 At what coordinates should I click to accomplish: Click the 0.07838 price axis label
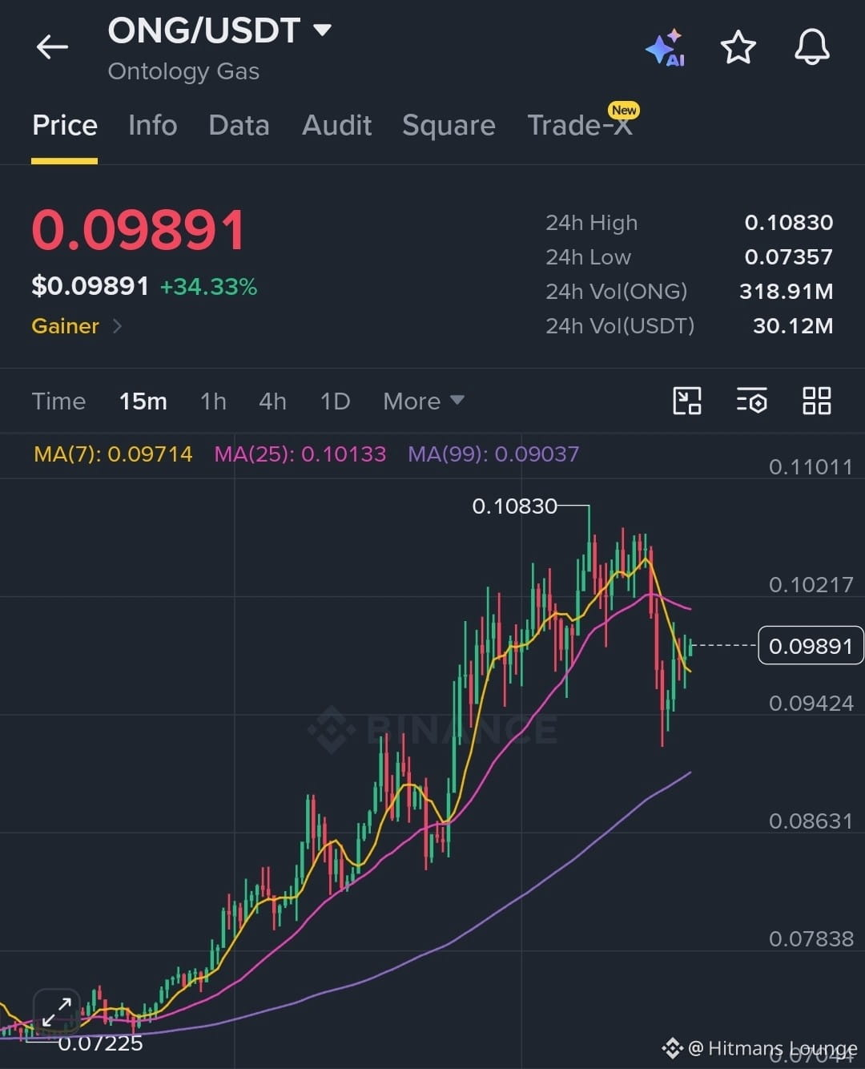(x=811, y=939)
